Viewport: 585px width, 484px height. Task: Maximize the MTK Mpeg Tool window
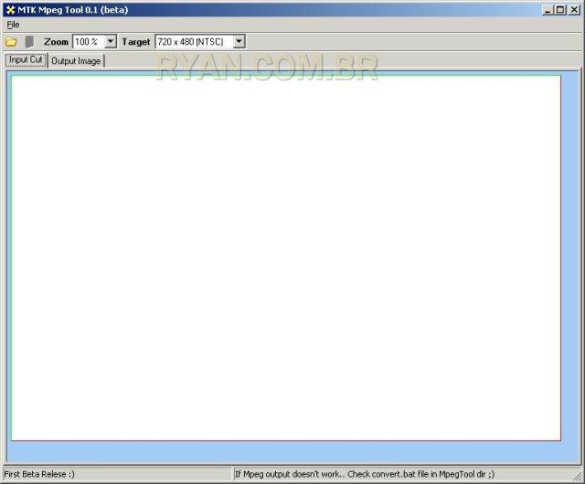(560, 9)
